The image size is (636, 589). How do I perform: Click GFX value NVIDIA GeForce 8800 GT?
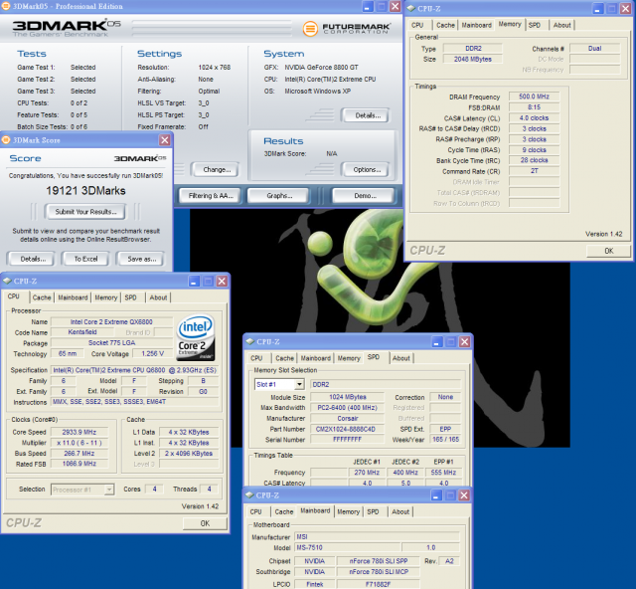[x=321, y=68]
